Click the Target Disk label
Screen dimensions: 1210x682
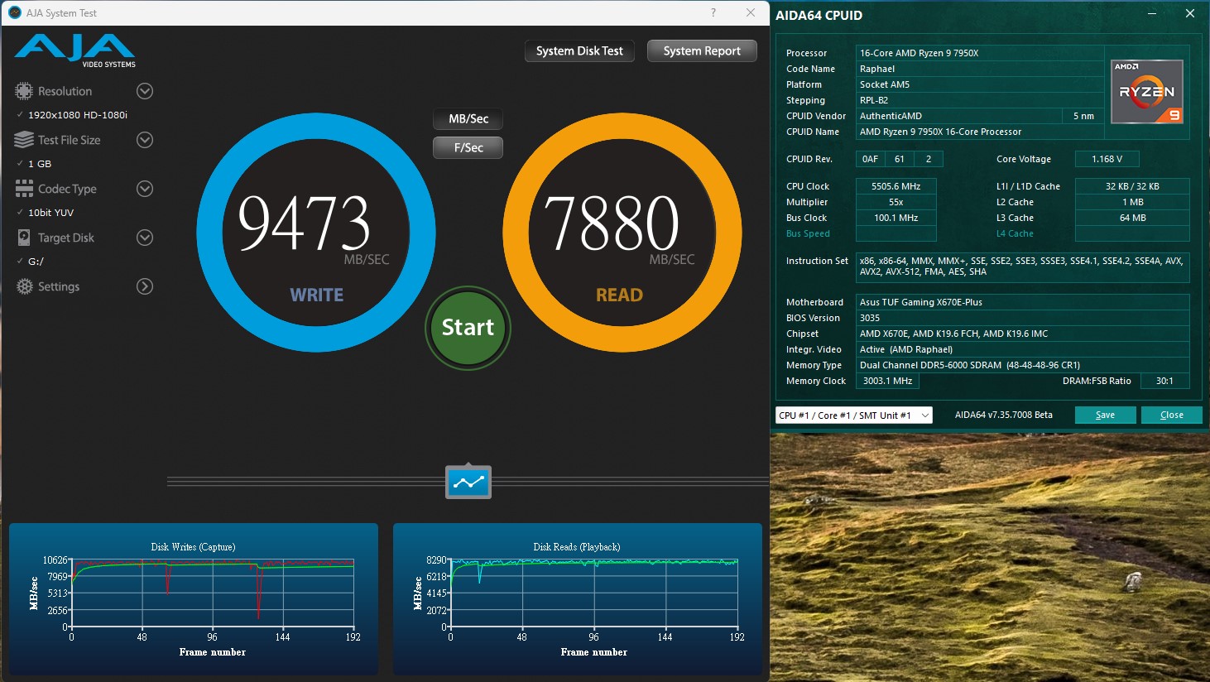click(66, 238)
